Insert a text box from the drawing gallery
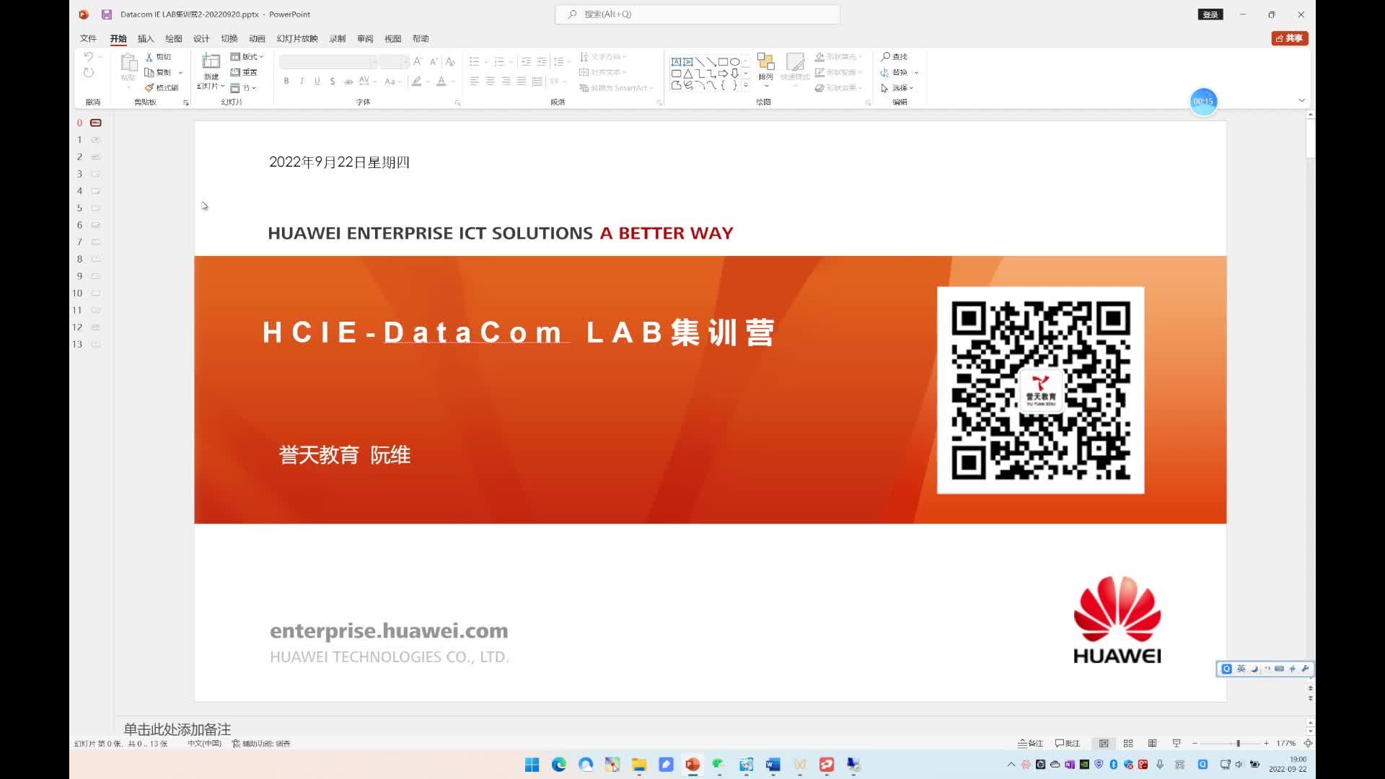Screen dimensions: 1385x779 pos(677,62)
